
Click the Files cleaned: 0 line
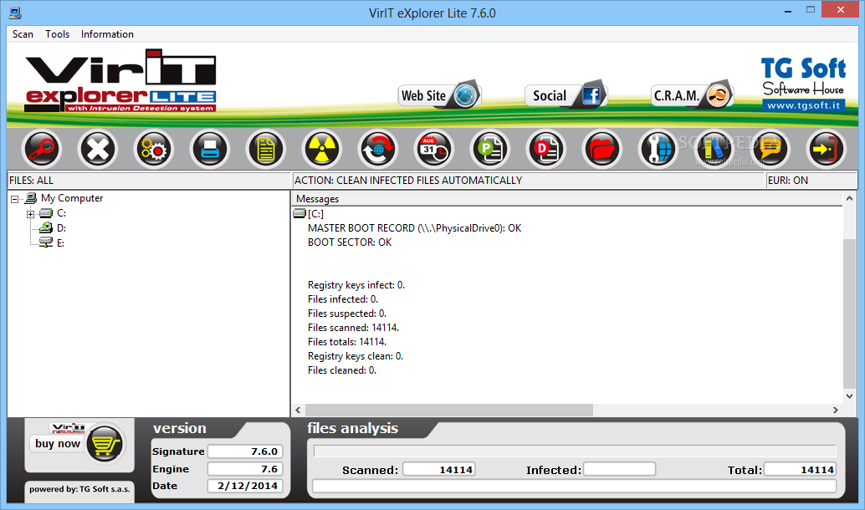click(342, 370)
